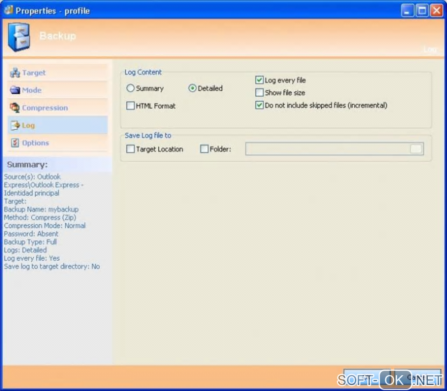
Task: Click the 'Save Log file to' group label
Action: click(x=148, y=135)
